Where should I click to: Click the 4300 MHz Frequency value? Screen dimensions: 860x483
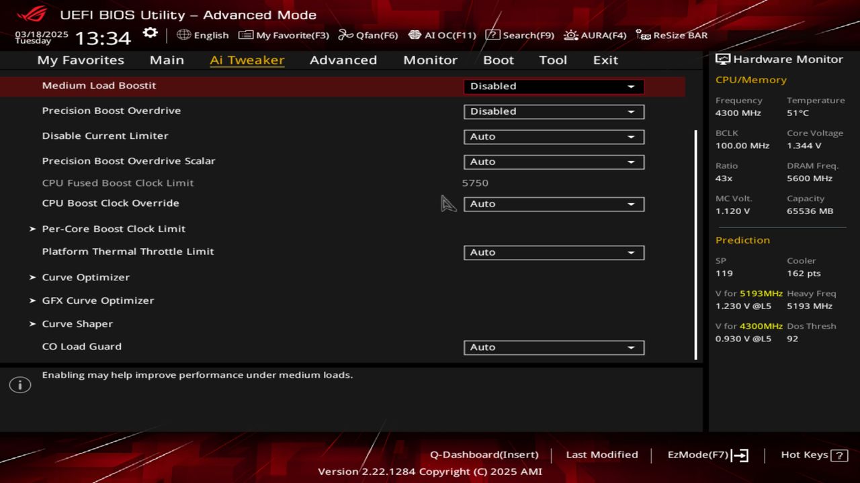click(x=738, y=113)
